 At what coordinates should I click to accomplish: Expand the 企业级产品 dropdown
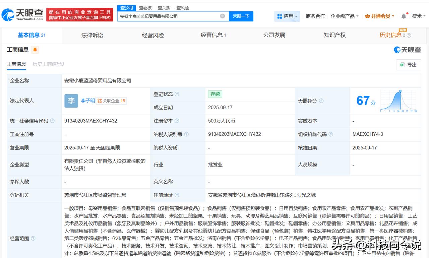(345, 16)
